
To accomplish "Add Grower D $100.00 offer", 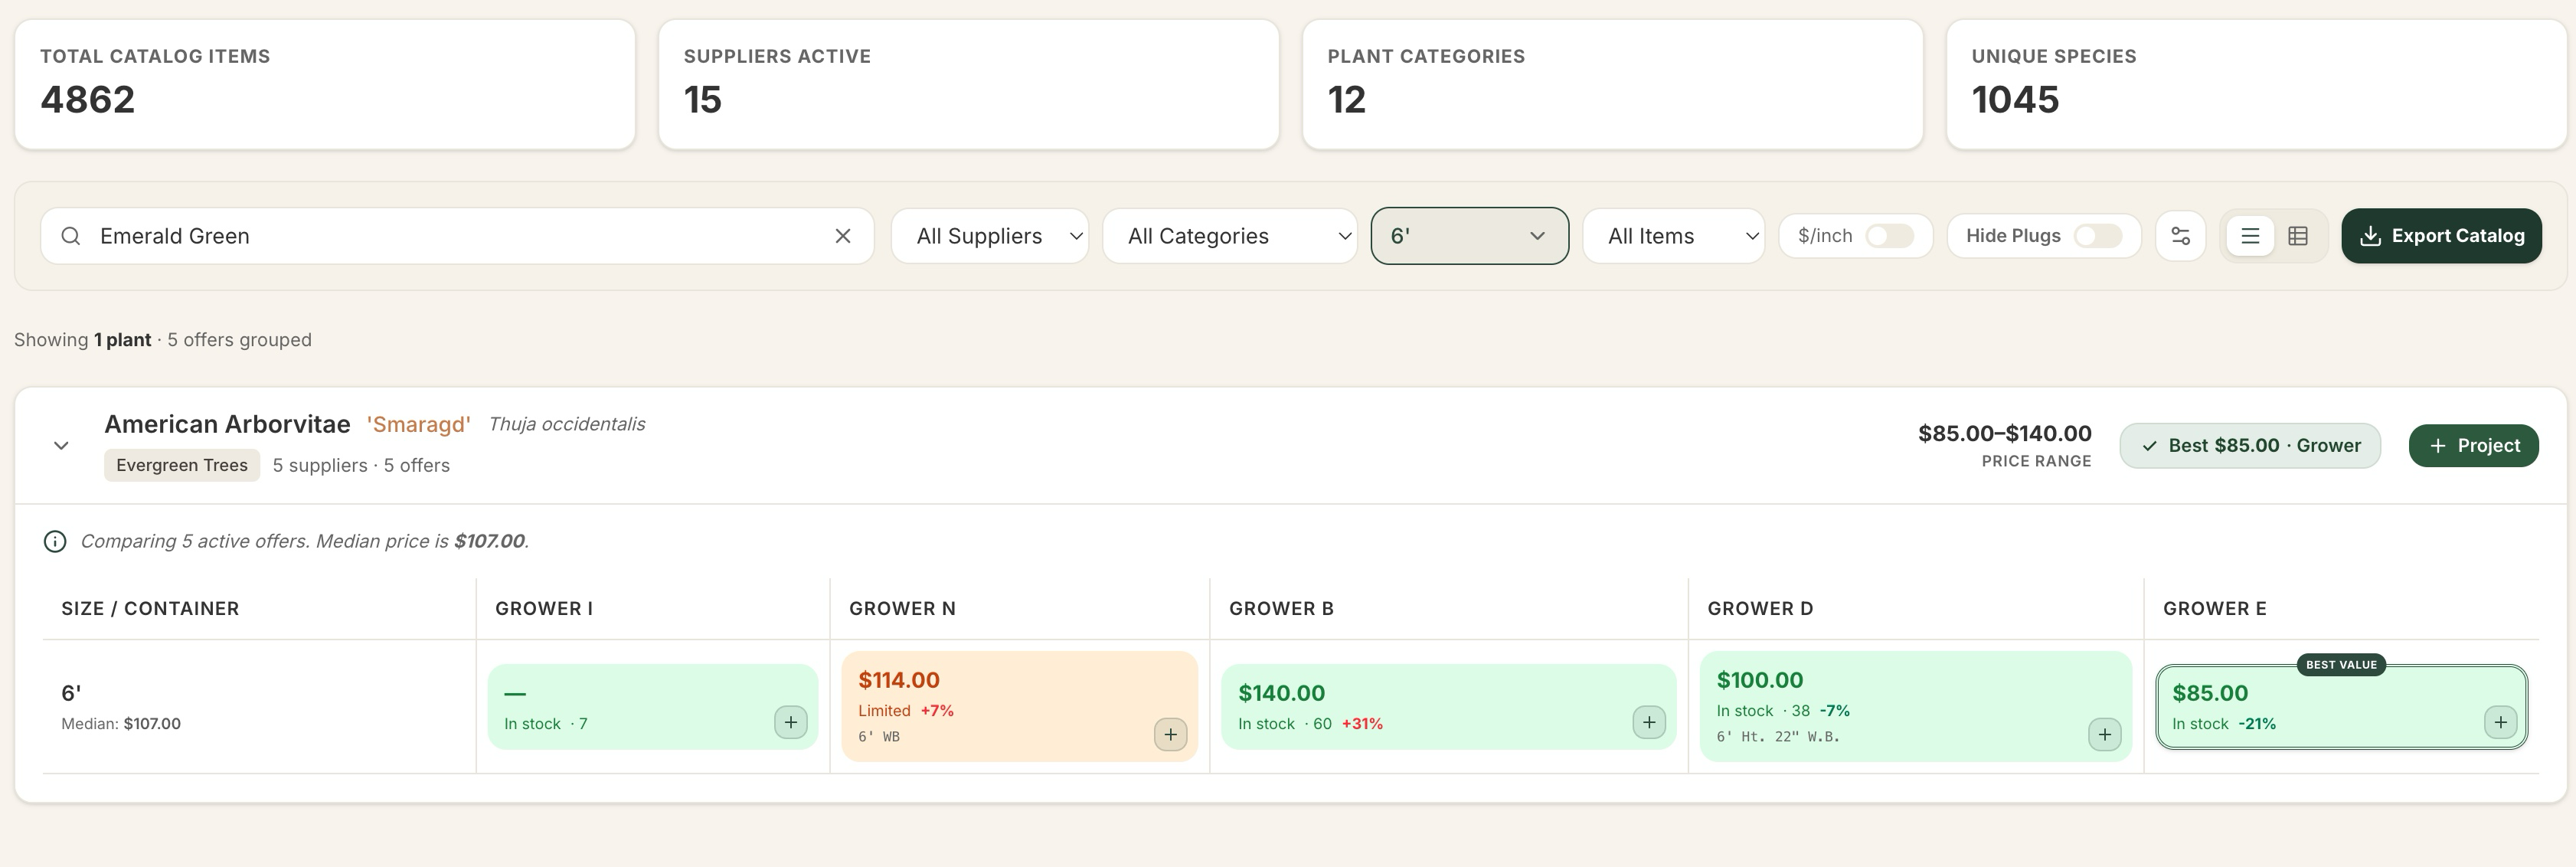I will point(2105,734).
